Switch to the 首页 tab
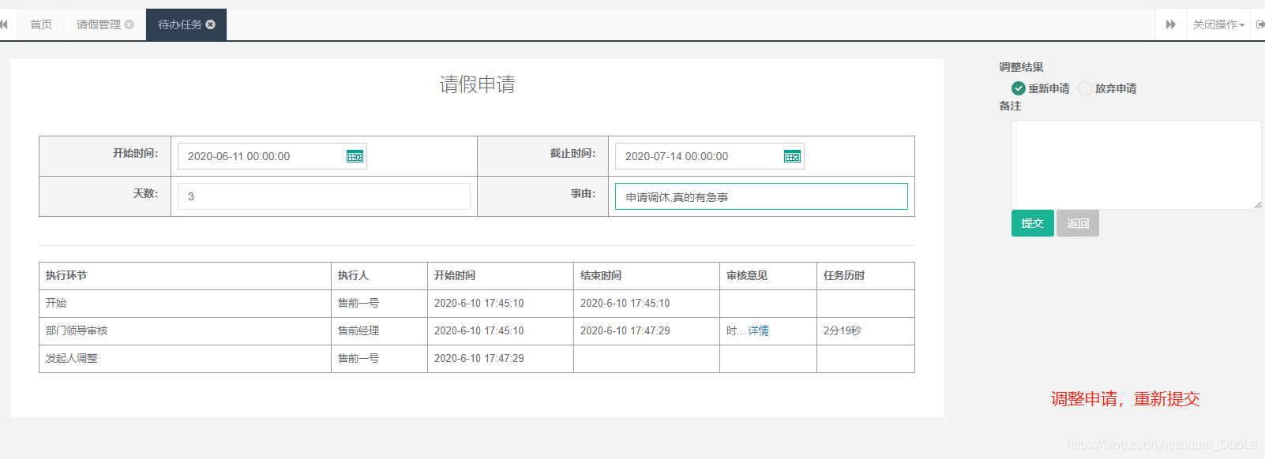The height and width of the screenshot is (459, 1265). (x=41, y=24)
